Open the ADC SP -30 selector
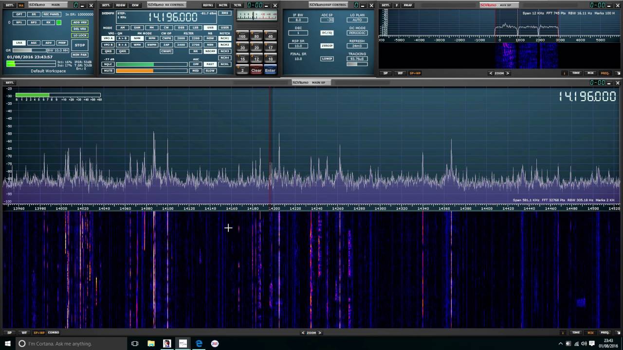Screen dimensions: 623x350 click(327, 20)
